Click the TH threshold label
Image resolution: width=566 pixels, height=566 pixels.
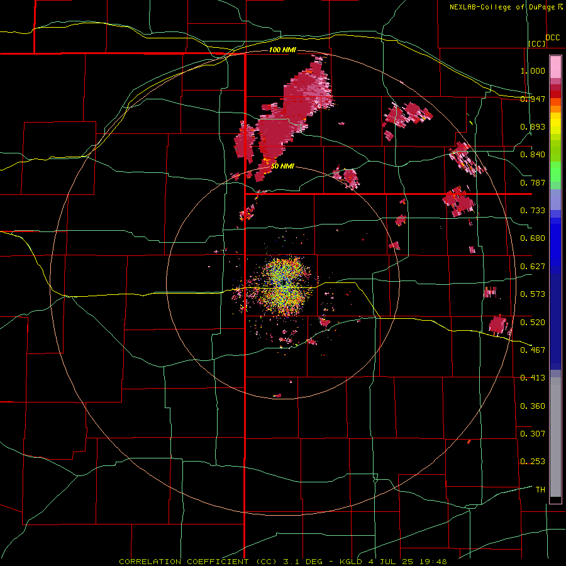540,490
